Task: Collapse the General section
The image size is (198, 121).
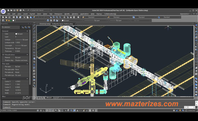Action: tap(27, 31)
